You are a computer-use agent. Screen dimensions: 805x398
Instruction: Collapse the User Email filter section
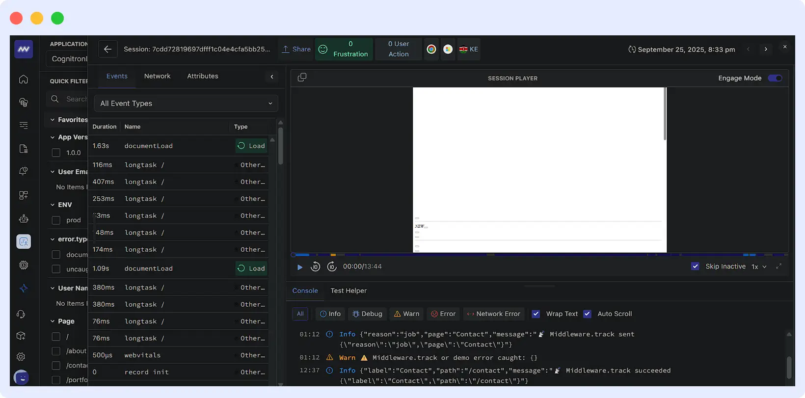(x=53, y=172)
